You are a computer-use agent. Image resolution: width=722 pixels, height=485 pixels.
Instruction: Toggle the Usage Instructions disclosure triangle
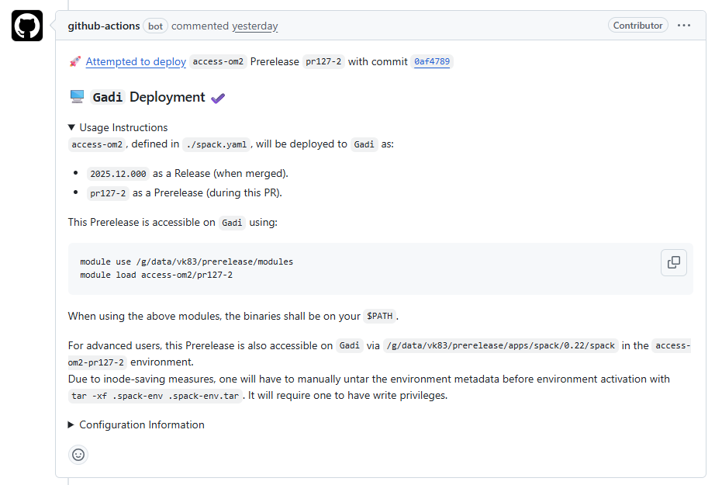71,127
